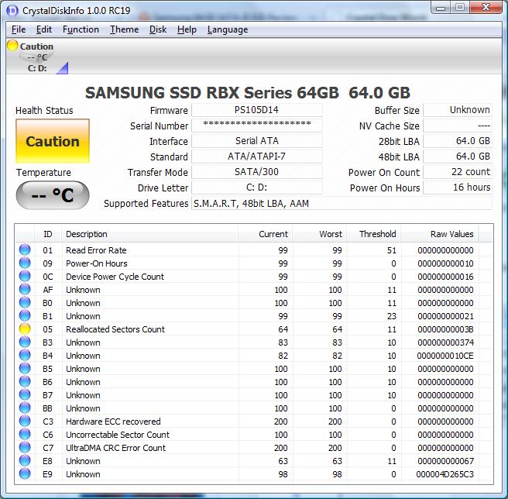Viewport: 508px width, 499px height.
Task: Open the File menu
Action: pos(19,29)
